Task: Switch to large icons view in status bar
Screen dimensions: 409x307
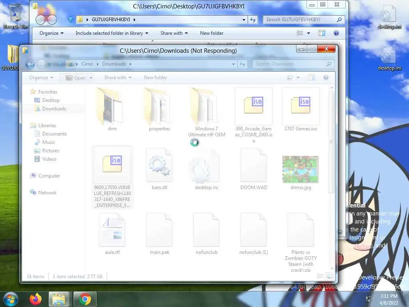Action: pos(330,276)
